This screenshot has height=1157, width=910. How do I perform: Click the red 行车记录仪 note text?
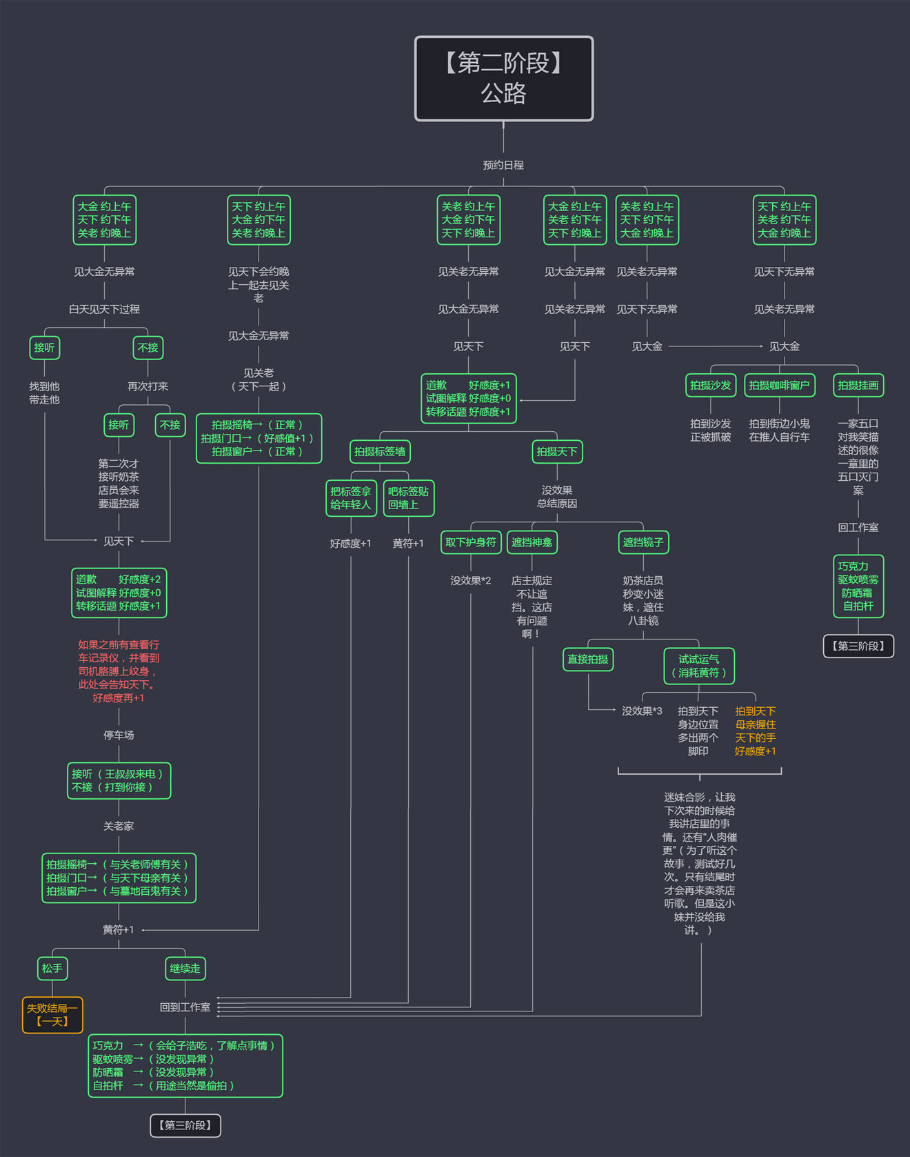119,671
